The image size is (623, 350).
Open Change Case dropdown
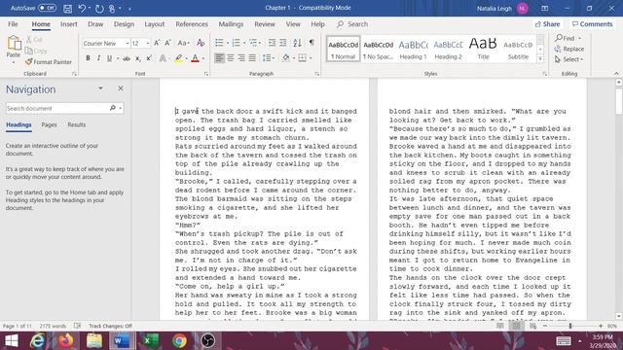coord(183,43)
